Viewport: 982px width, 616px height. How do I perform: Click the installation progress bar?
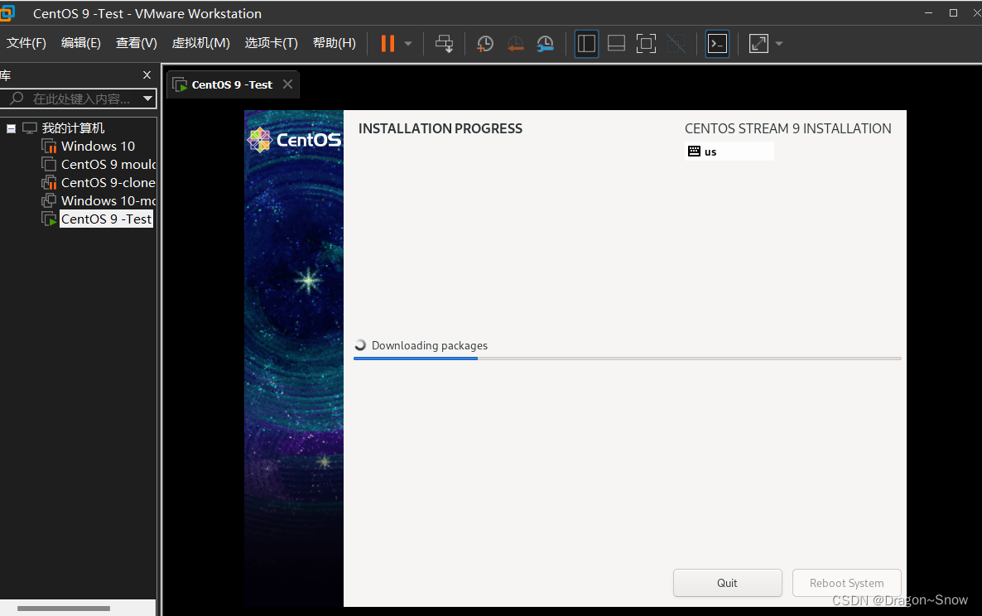(627, 359)
